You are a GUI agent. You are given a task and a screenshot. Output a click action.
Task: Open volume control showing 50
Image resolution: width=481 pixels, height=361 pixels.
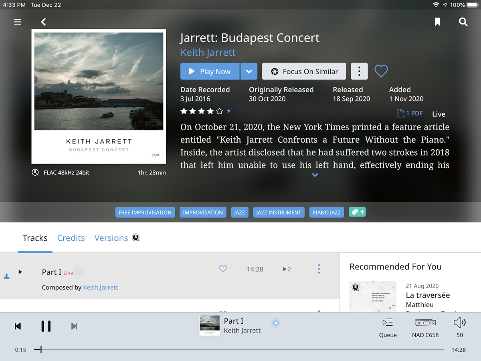(x=459, y=328)
